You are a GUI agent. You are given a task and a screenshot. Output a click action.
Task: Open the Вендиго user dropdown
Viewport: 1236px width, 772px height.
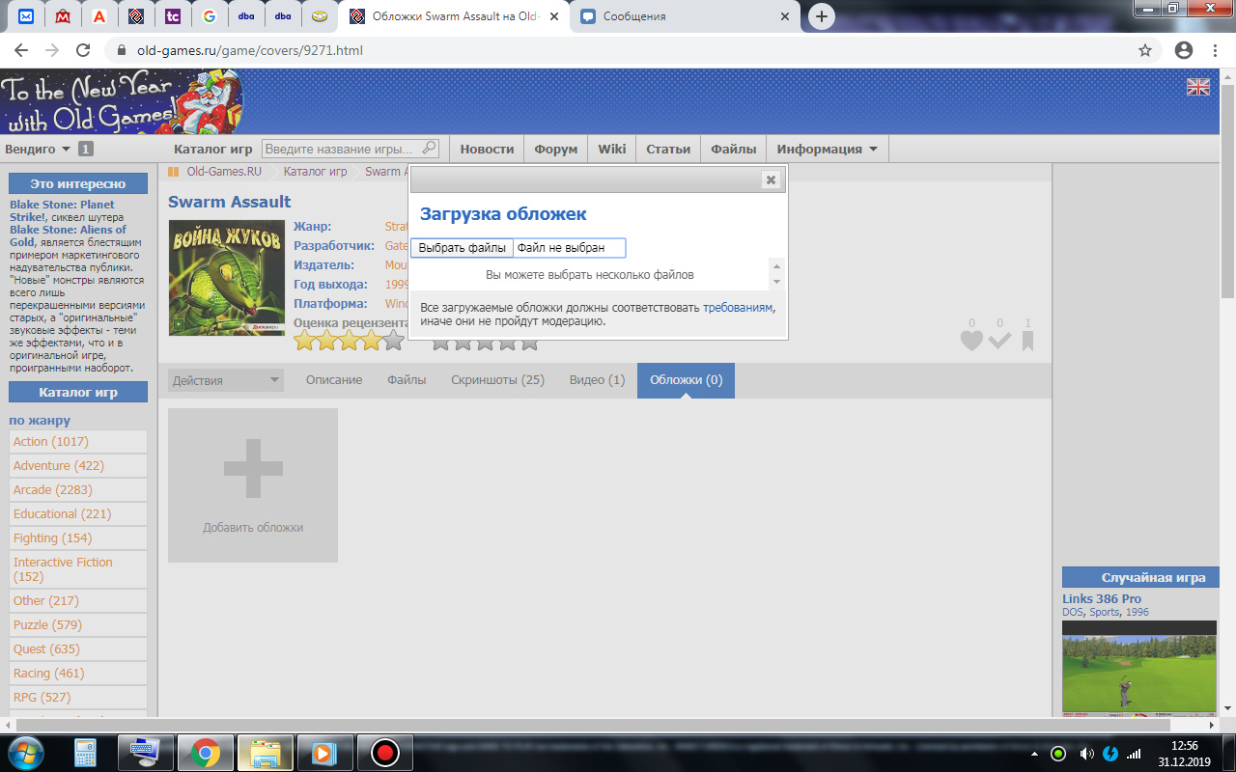tap(38, 149)
